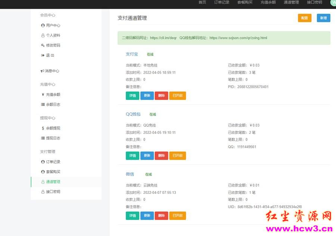336x236 pixels.
Task: Select 个人资料 text in the sidebar
Action: (x=53, y=35)
